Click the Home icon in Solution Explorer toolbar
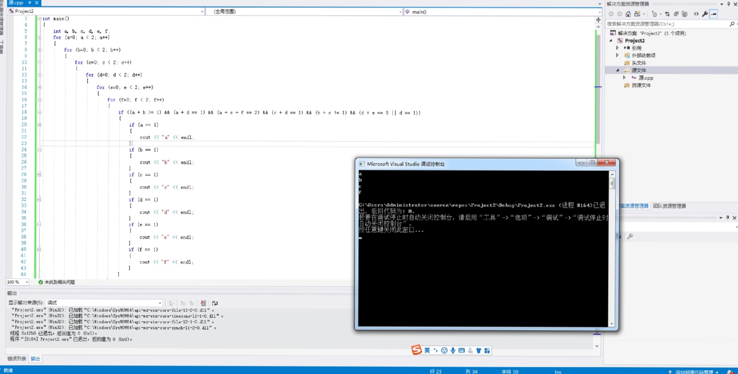738x374 pixels. [x=628, y=14]
